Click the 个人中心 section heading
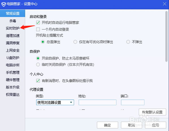Screen dimensions: 169x131 click(36, 74)
